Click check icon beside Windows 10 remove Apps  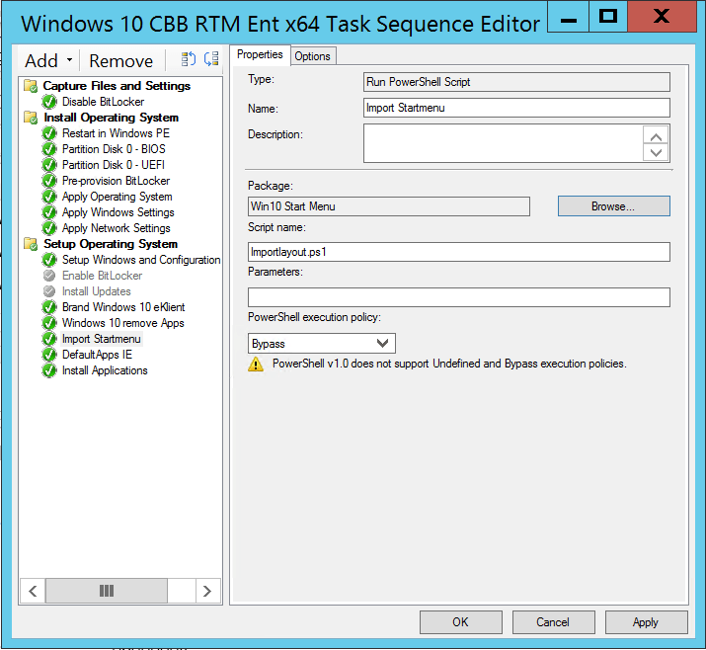pos(49,323)
